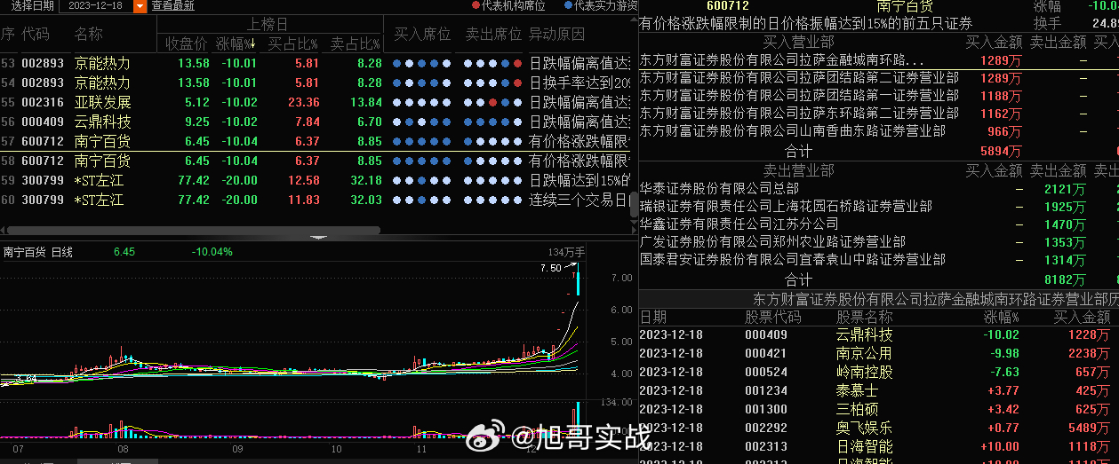This screenshot has height=464, width=1119.
Task: Open 三柏硕 in the history table
Action: pyautogui.click(x=857, y=409)
